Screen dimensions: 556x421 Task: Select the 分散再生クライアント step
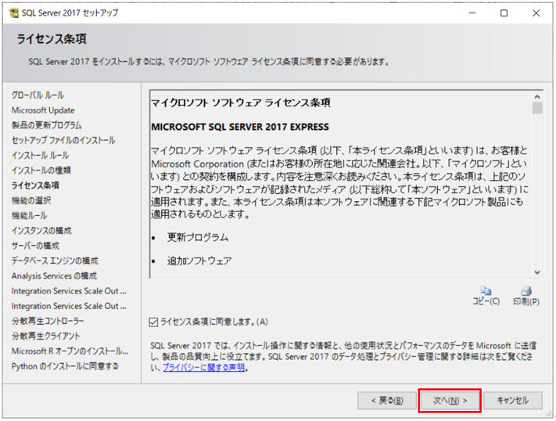tap(45, 336)
